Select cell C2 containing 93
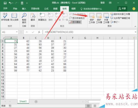Viewport: 138px width, 108px height. 36,45
